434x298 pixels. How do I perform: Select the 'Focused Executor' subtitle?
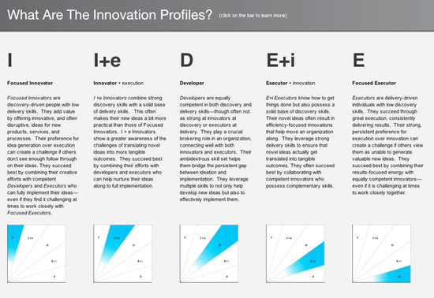pos(374,83)
